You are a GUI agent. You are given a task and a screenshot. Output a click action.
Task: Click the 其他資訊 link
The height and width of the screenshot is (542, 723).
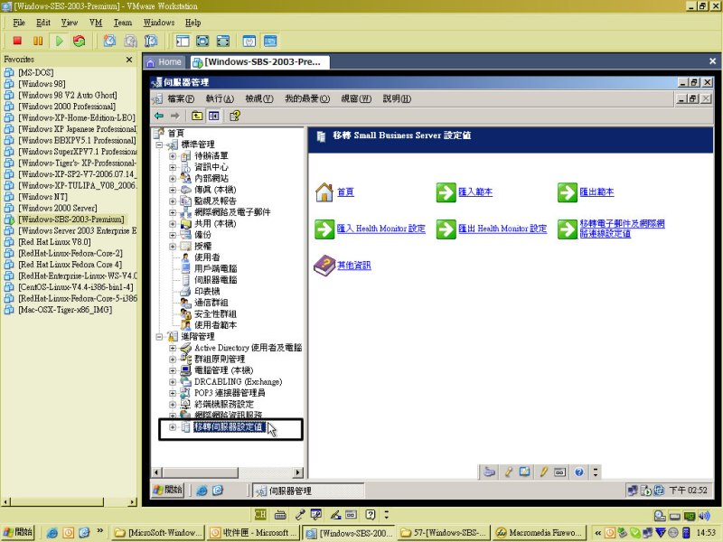(x=354, y=266)
